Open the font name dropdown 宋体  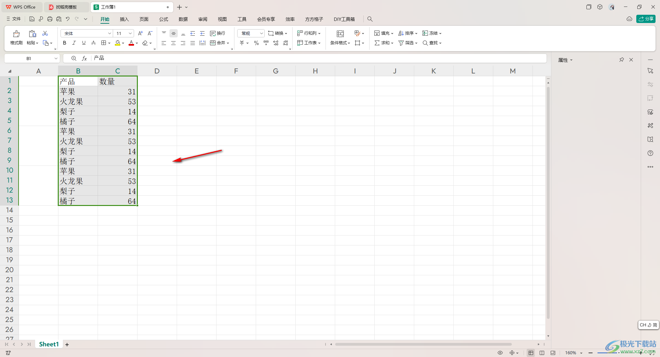coord(110,33)
